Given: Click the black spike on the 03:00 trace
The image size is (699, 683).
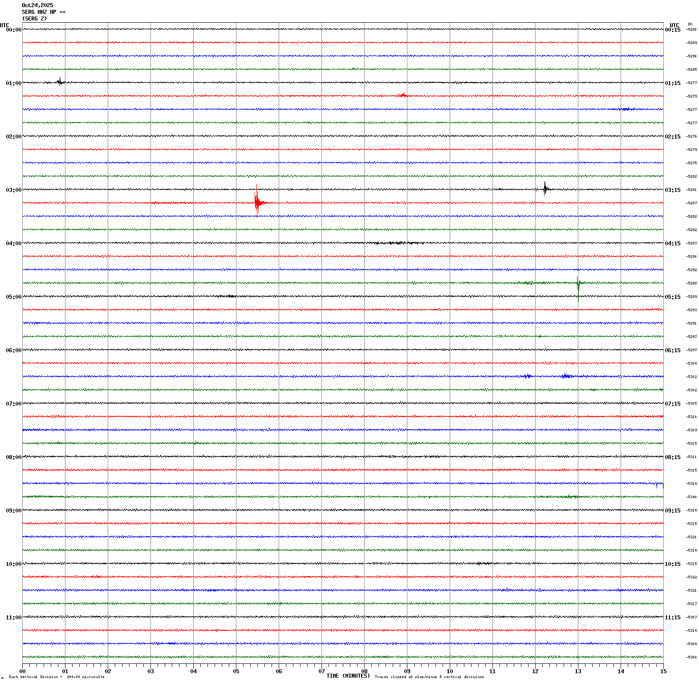Looking at the screenshot, I should click(x=545, y=189).
